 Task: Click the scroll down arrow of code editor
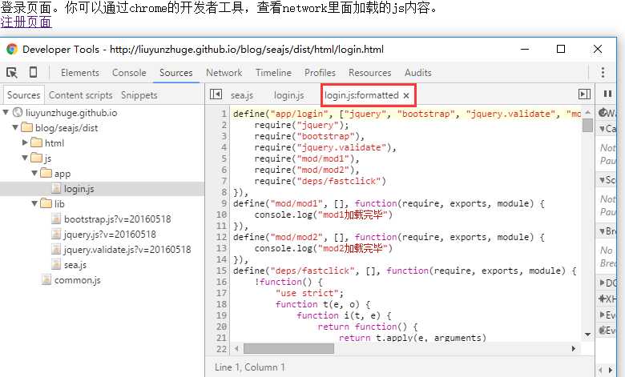click(x=587, y=335)
